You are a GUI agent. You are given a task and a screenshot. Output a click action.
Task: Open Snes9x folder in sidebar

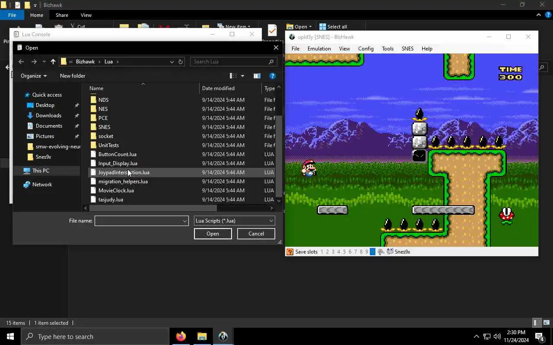(43, 157)
